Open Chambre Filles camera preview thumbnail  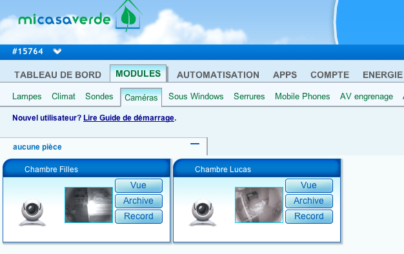[88, 205]
